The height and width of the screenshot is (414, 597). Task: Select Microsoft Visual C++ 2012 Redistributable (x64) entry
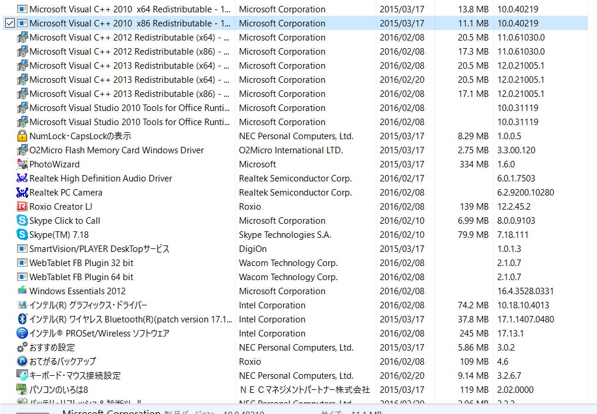pyautogui.click(x=129, y=38)
